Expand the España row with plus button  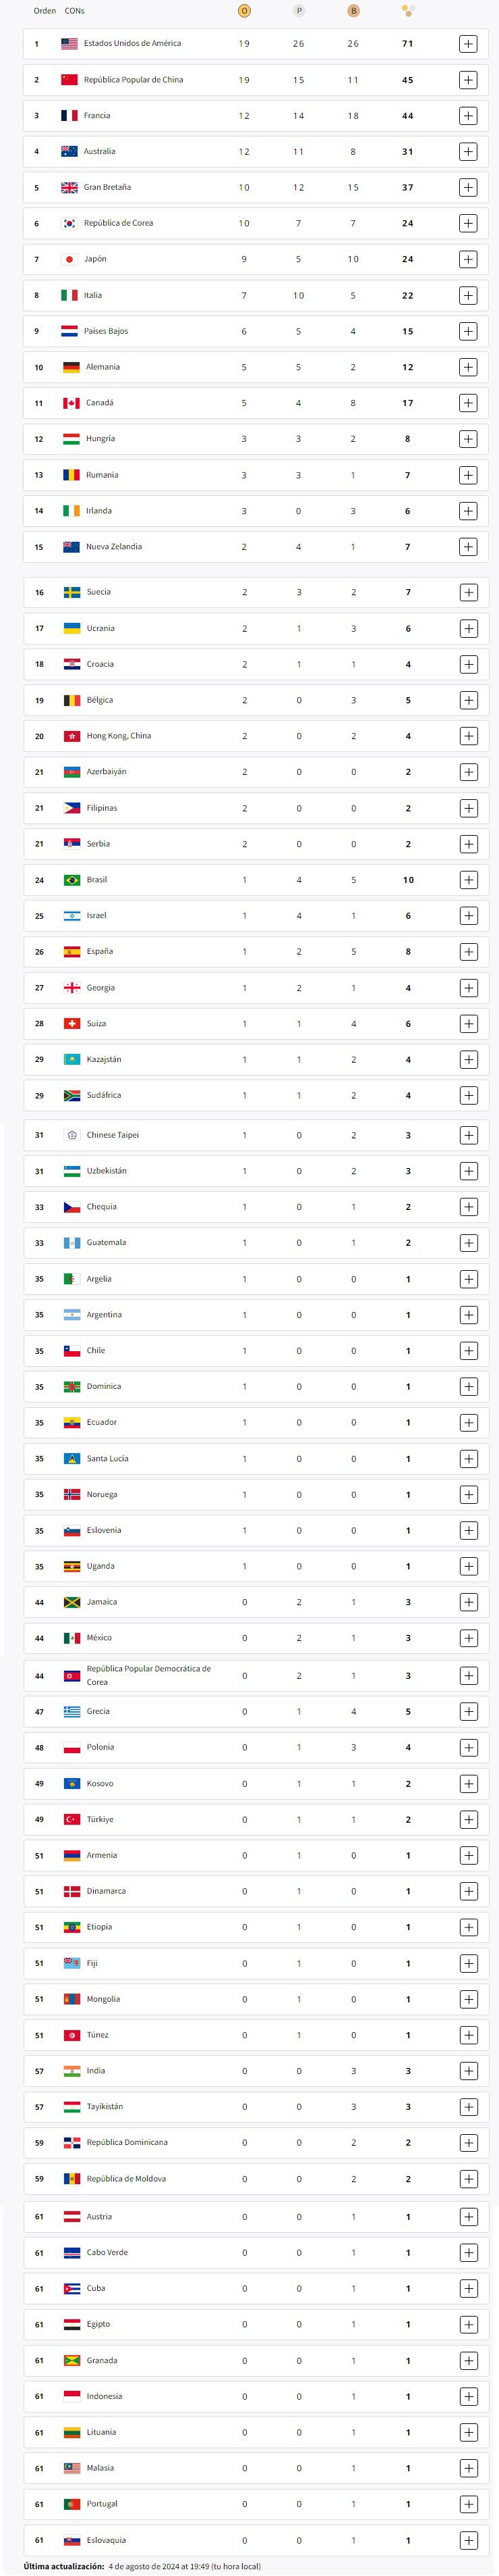[468, 952]
